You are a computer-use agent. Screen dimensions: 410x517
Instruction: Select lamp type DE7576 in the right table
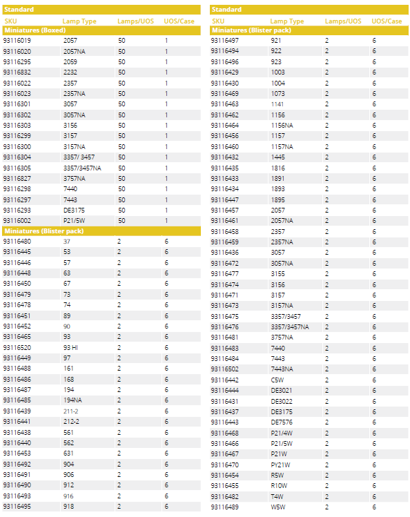click(x=282, y=422)
